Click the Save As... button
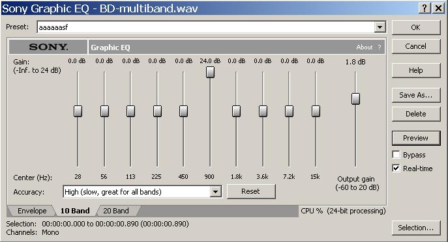Image resolution: width=448 pixels, height=242 pixels. (415, 95)
